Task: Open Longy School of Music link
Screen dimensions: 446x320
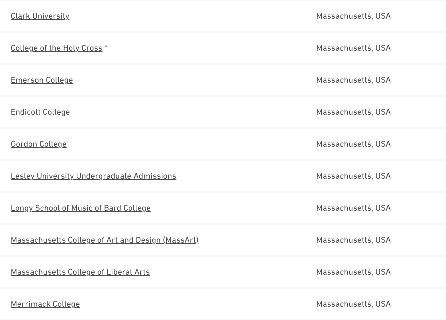Action: coord(81,208)
